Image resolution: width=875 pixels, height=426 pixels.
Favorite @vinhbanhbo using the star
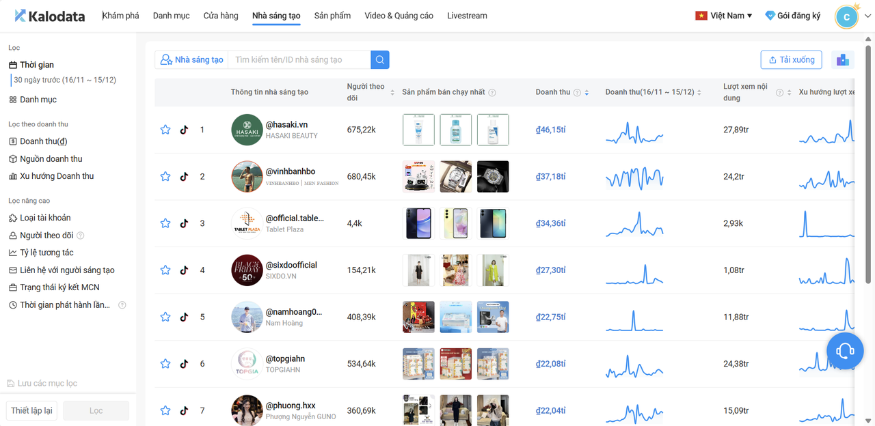pos(165,177)
